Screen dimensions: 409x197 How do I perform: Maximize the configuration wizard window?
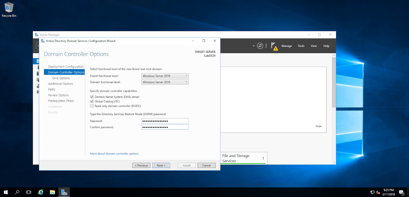pos(204,41)
